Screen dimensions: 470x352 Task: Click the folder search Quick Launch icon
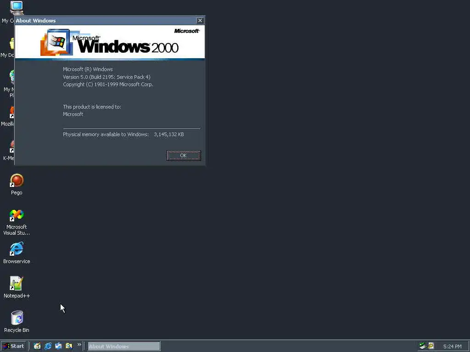click(69, 346)
